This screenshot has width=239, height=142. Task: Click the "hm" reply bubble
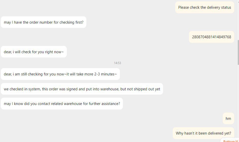[228, 119]
